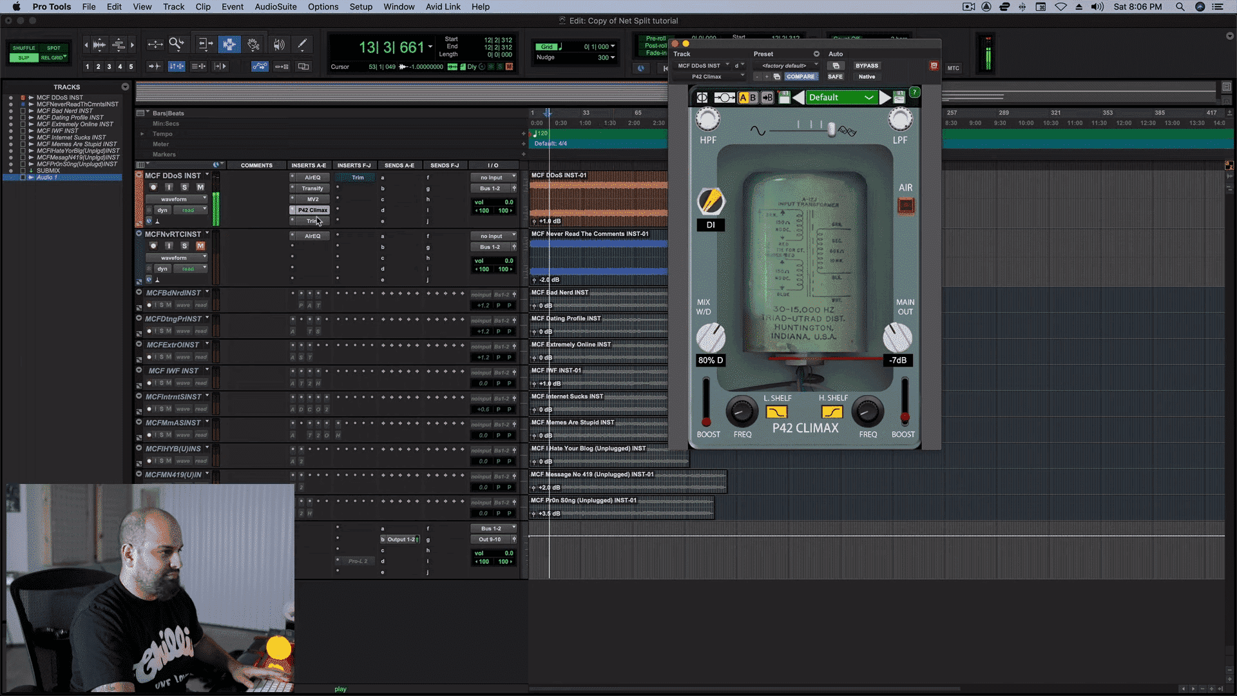Open the green help question mark
The width and height of the screenshot is (1237, 696).
(x=914, y=92)
